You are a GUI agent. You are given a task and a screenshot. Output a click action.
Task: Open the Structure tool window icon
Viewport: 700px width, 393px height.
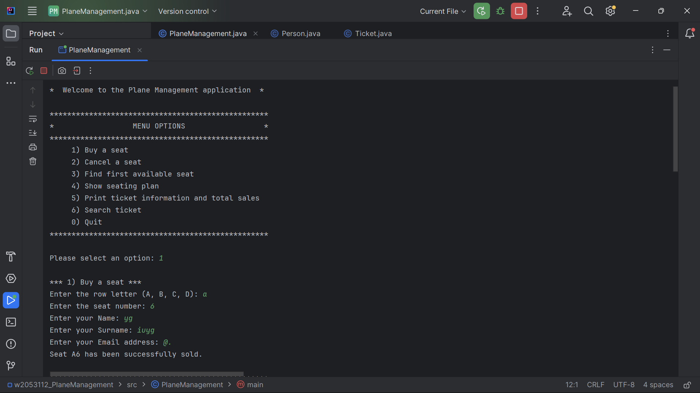11,61
